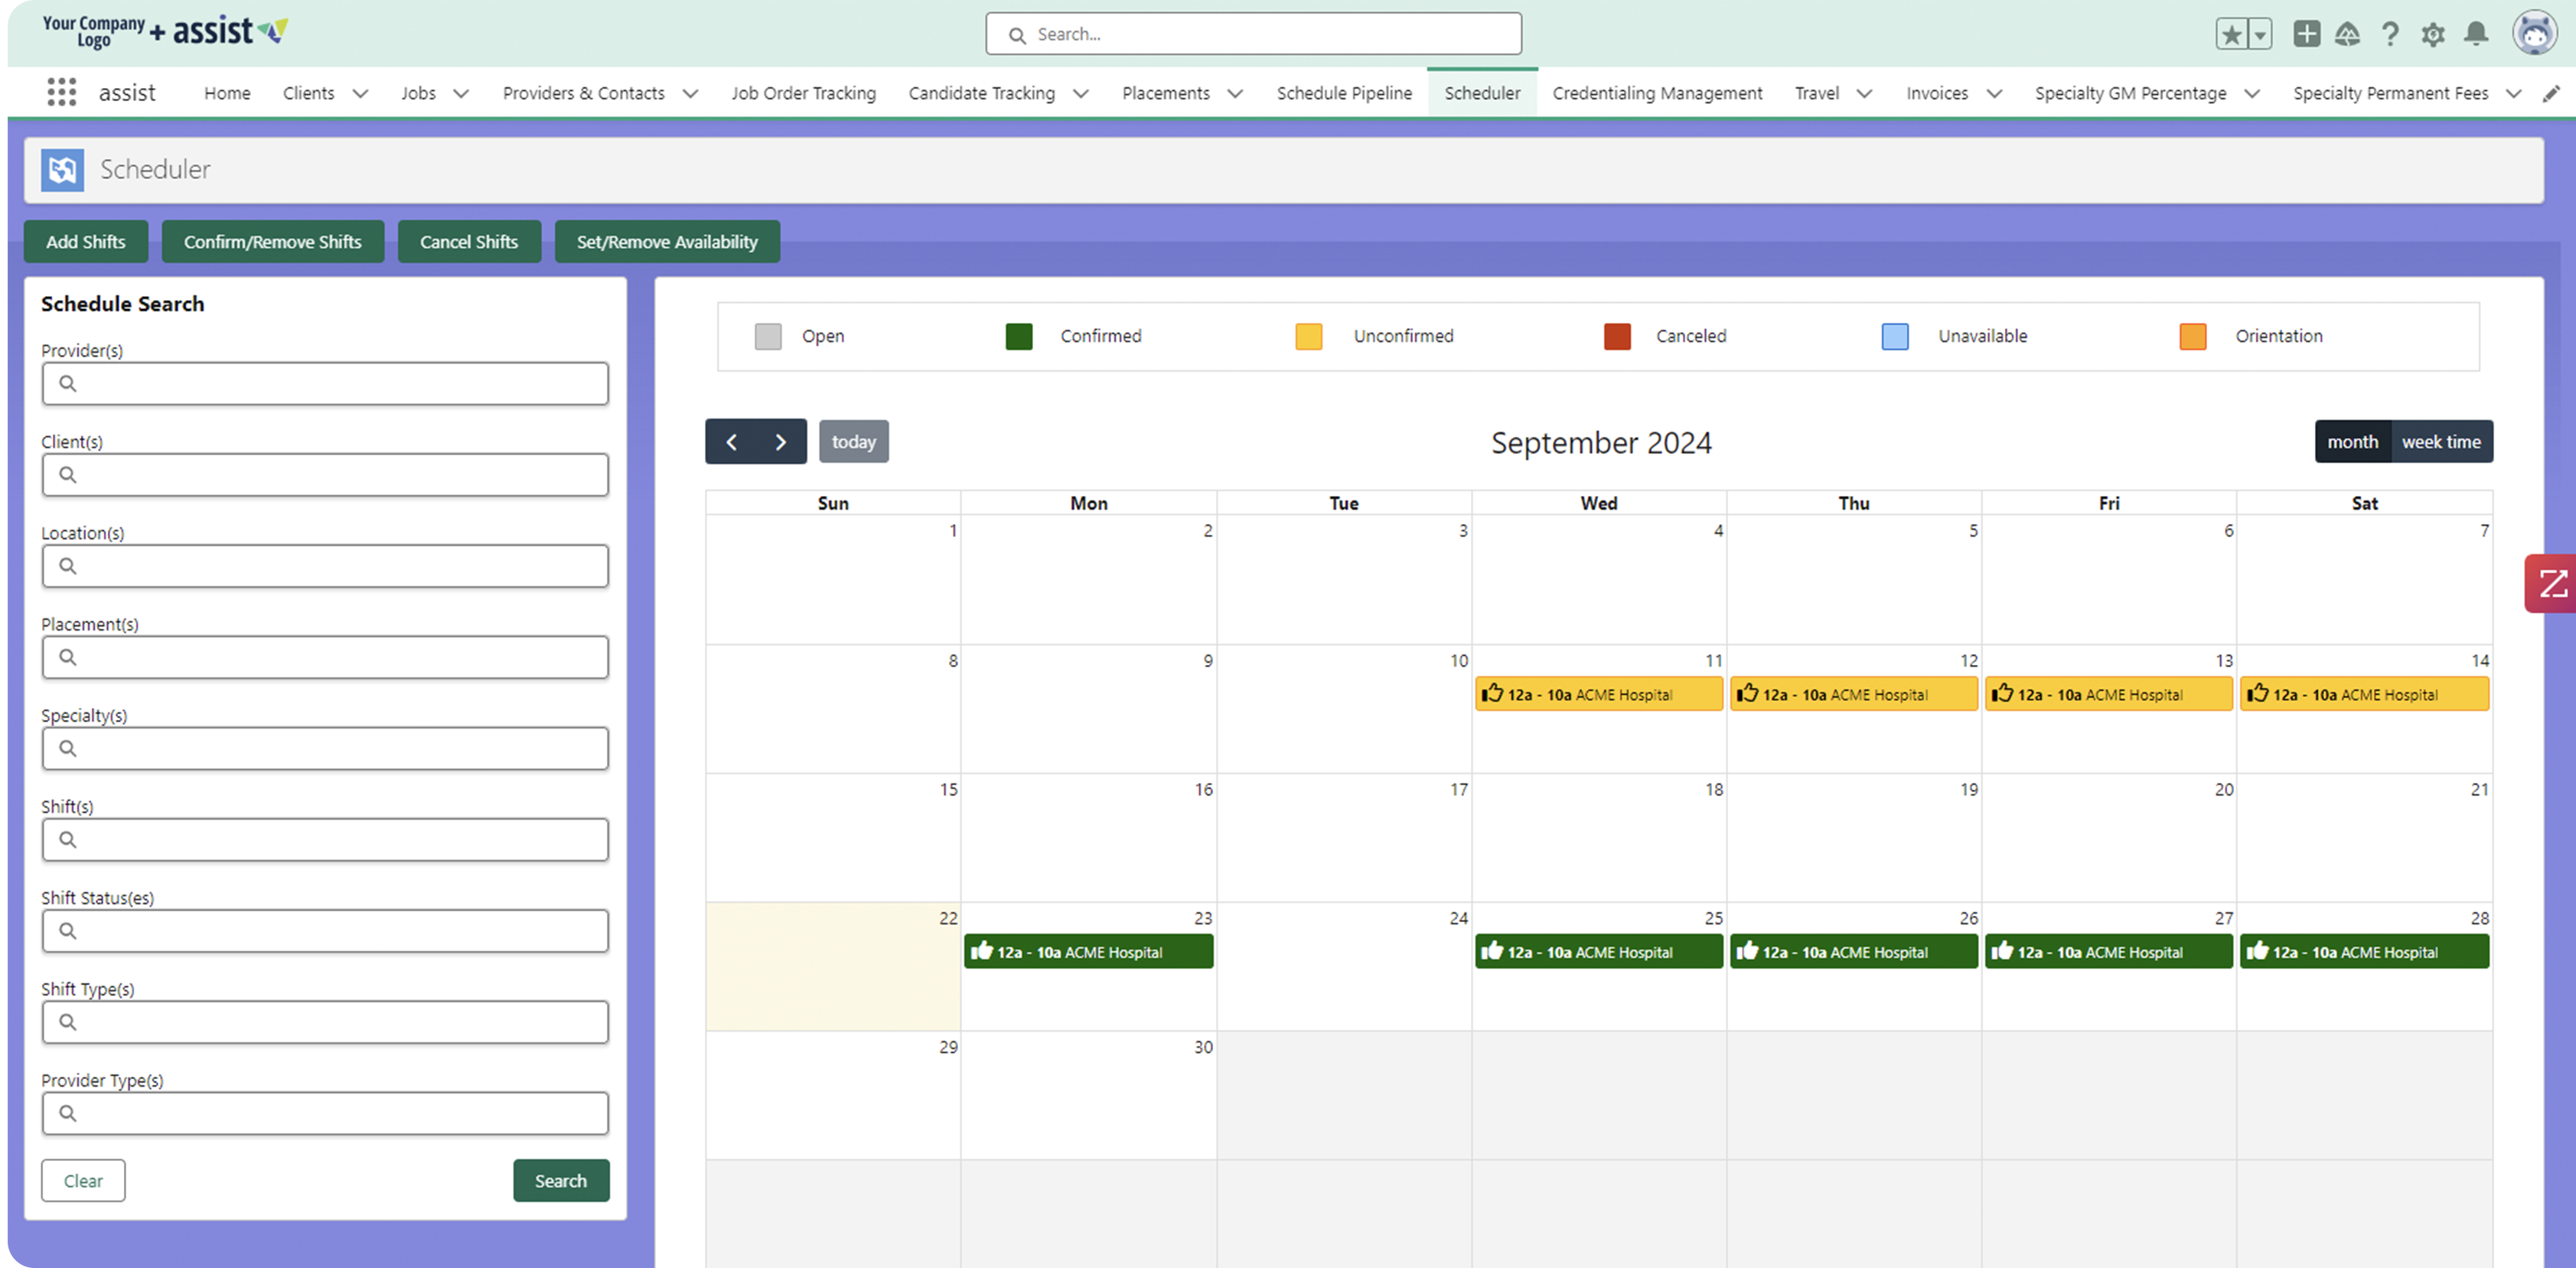Click the red Z side widget icon

pyautogui.click(x=2551, y=583)
